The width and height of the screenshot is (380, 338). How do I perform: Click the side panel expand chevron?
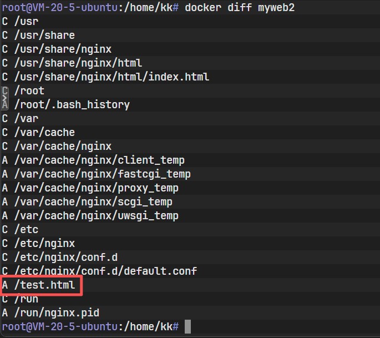click(x=5, y=97)
